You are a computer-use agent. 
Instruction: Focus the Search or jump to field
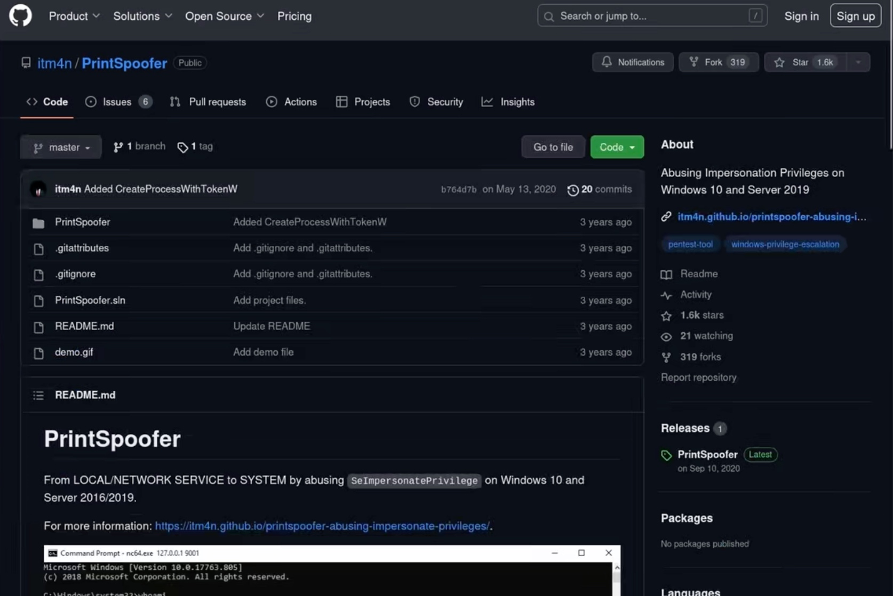[652, 16]
